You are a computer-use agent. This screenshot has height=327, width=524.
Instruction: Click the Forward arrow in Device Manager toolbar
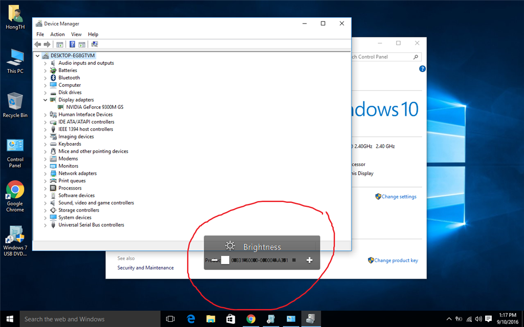(x=47, y=44)
